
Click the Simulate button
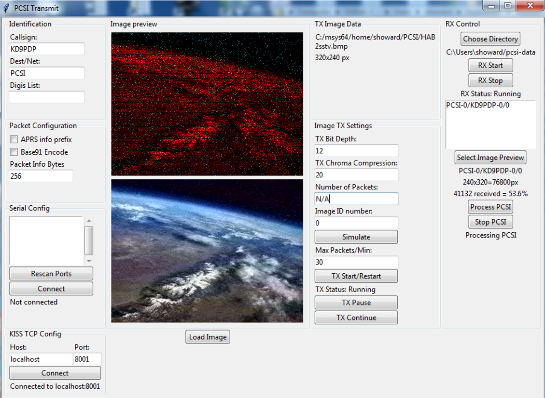tap(356, 237)
